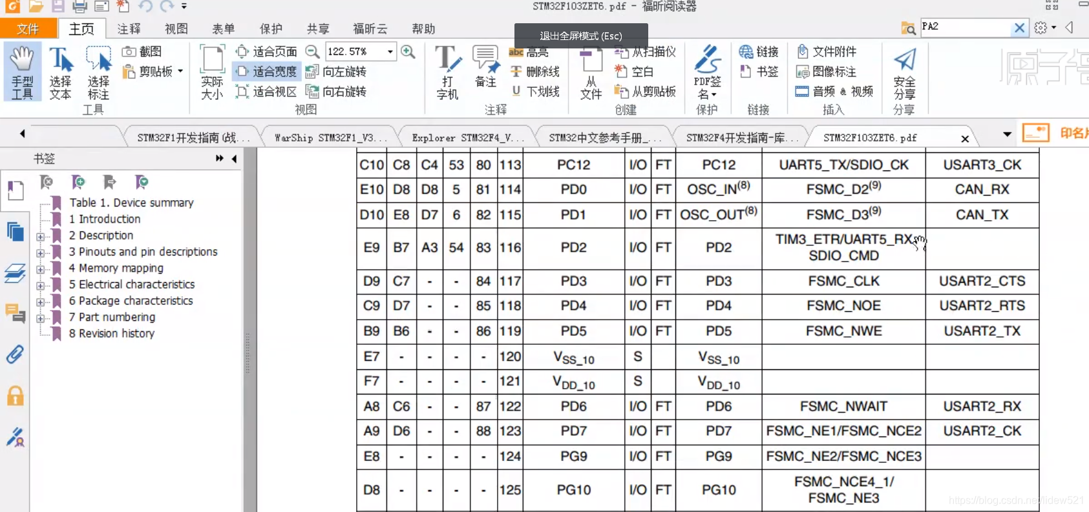Create PDF from file (从文件)
The height and width of the screenshot is (512, 1089).
click(591, 72)
